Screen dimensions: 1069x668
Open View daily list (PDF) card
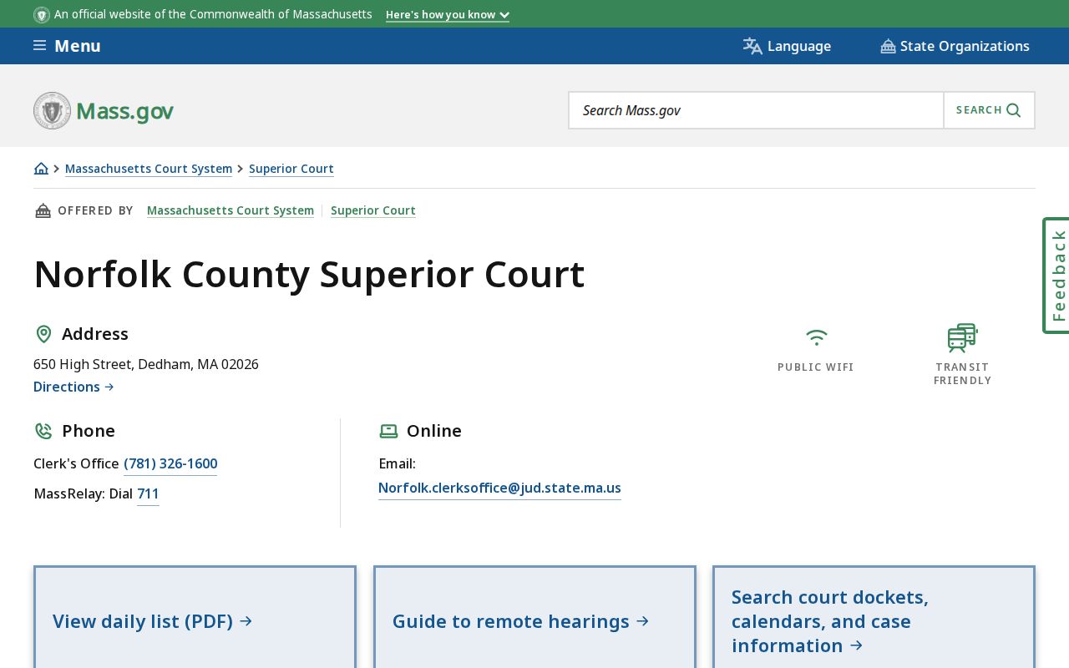(x=195, y=618)
